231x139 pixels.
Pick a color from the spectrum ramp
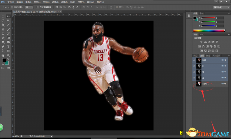coord(209,31)
